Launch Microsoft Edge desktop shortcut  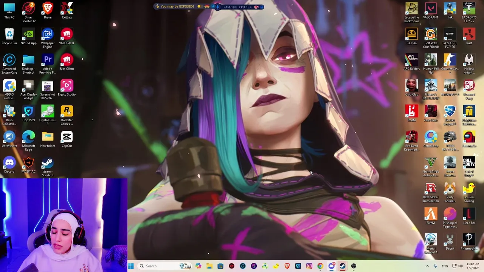28,141
